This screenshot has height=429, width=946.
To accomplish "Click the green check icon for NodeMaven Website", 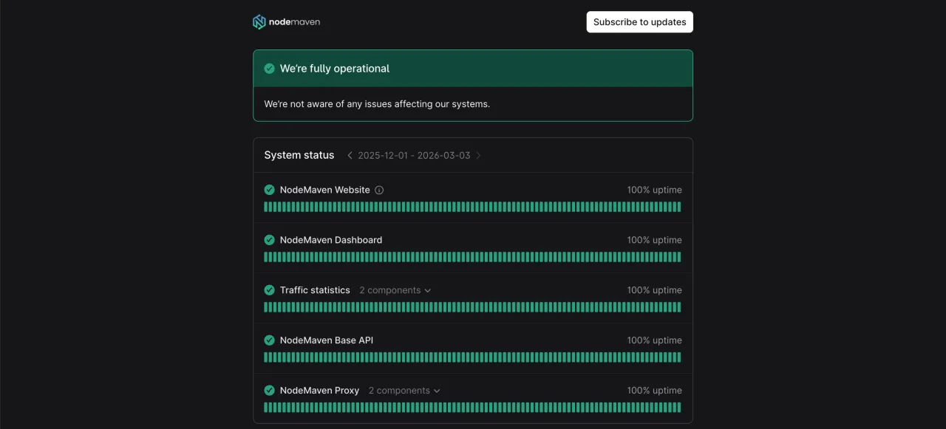I will tap(270, 190).
